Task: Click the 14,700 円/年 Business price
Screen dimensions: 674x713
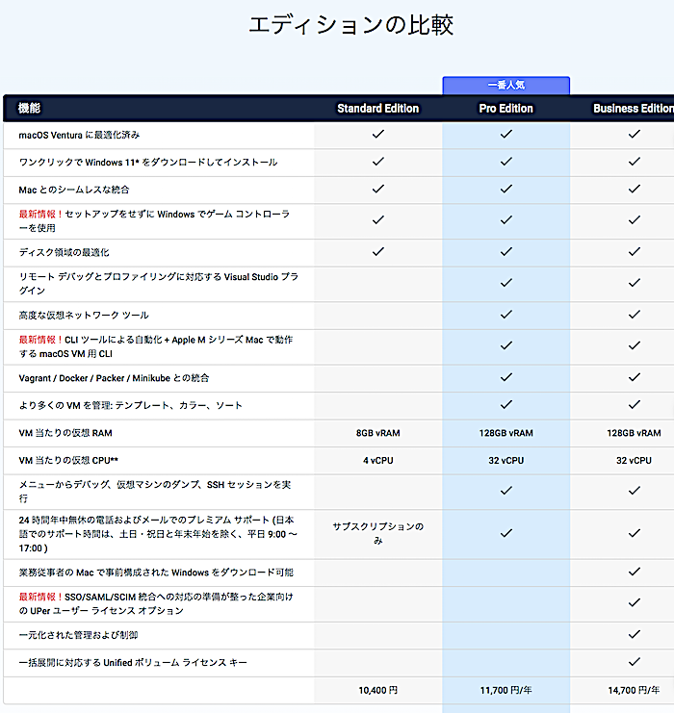Action: click(x=633, y=690)
